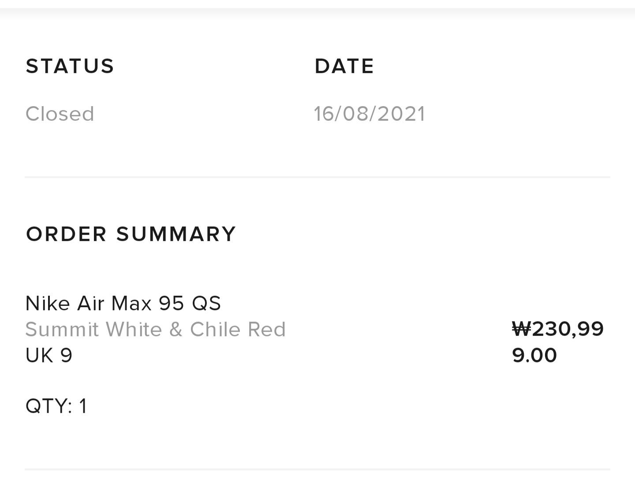Open the Nike Air Max 95 QS item
The image size is (635, 488).
pyautogui.click(x=123, y=303)
